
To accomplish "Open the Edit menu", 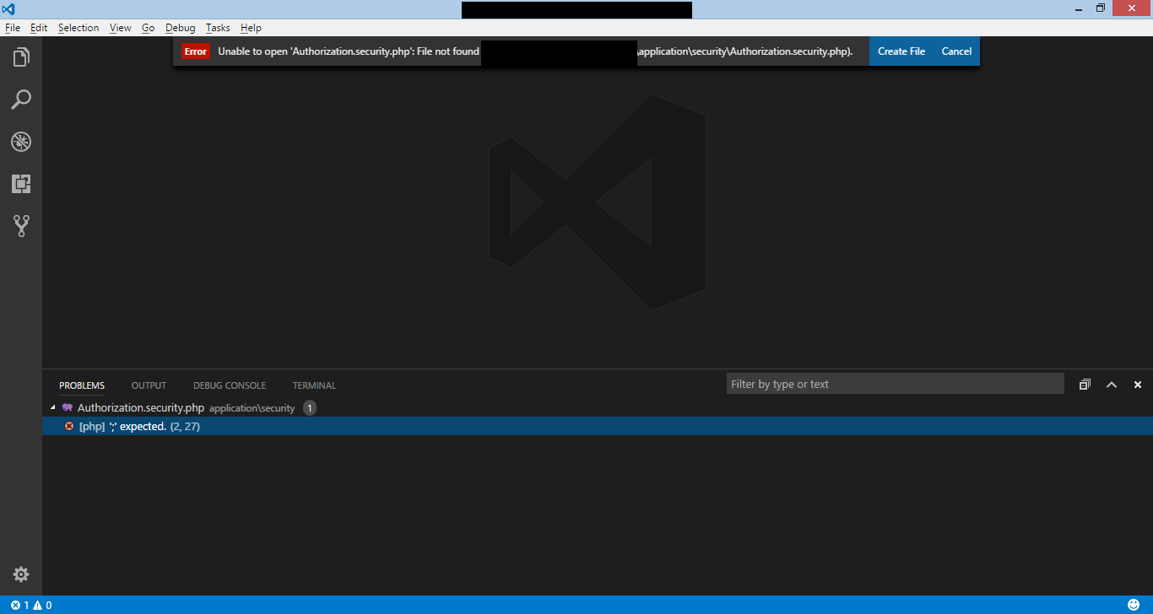I will point(39,28).
